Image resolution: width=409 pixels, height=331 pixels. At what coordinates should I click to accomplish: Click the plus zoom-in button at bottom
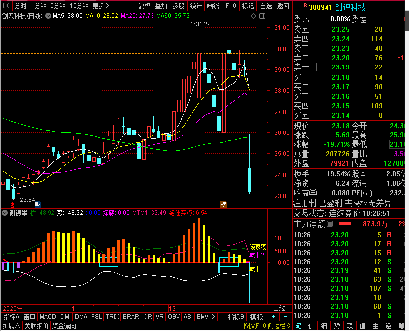click(x=274, y=317)
